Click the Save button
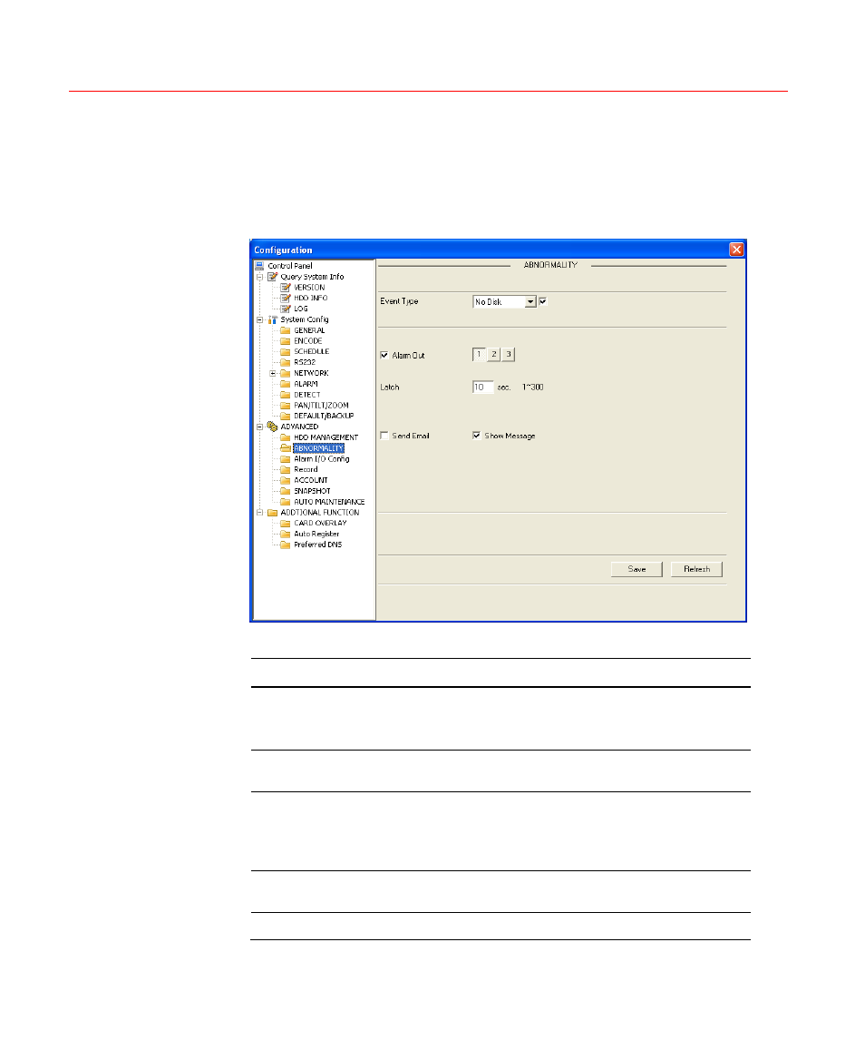The image size is (865, 1050). 637,569
